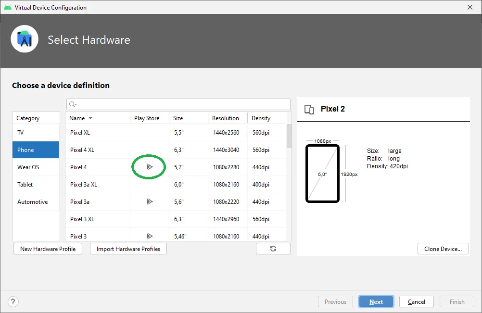482x313 pixels.
Task: Click the Pixel 2 phone preview outline
Action: coord(322,174)
